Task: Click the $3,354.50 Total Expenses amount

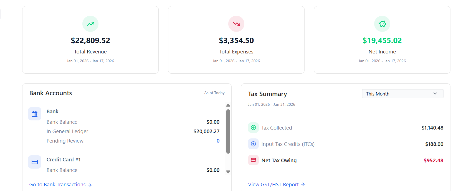Action: click(236, 41)
